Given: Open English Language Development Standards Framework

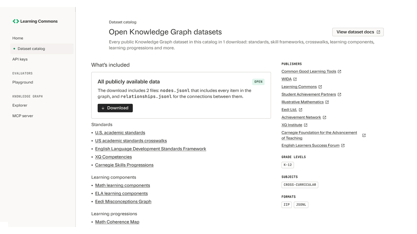Looking at the screenshot, I should [x=151, y=149].
